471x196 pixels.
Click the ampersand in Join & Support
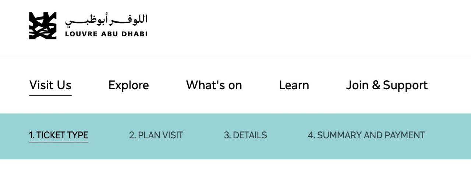click(376, 85)
